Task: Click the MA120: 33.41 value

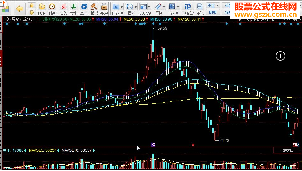Action: tap(189, 19)
